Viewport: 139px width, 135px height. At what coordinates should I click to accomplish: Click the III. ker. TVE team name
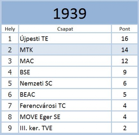36,128
